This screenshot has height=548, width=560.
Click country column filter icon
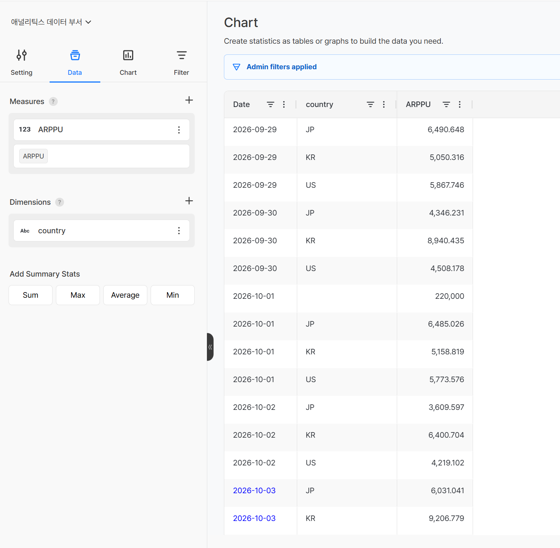[x=370, y=104]
